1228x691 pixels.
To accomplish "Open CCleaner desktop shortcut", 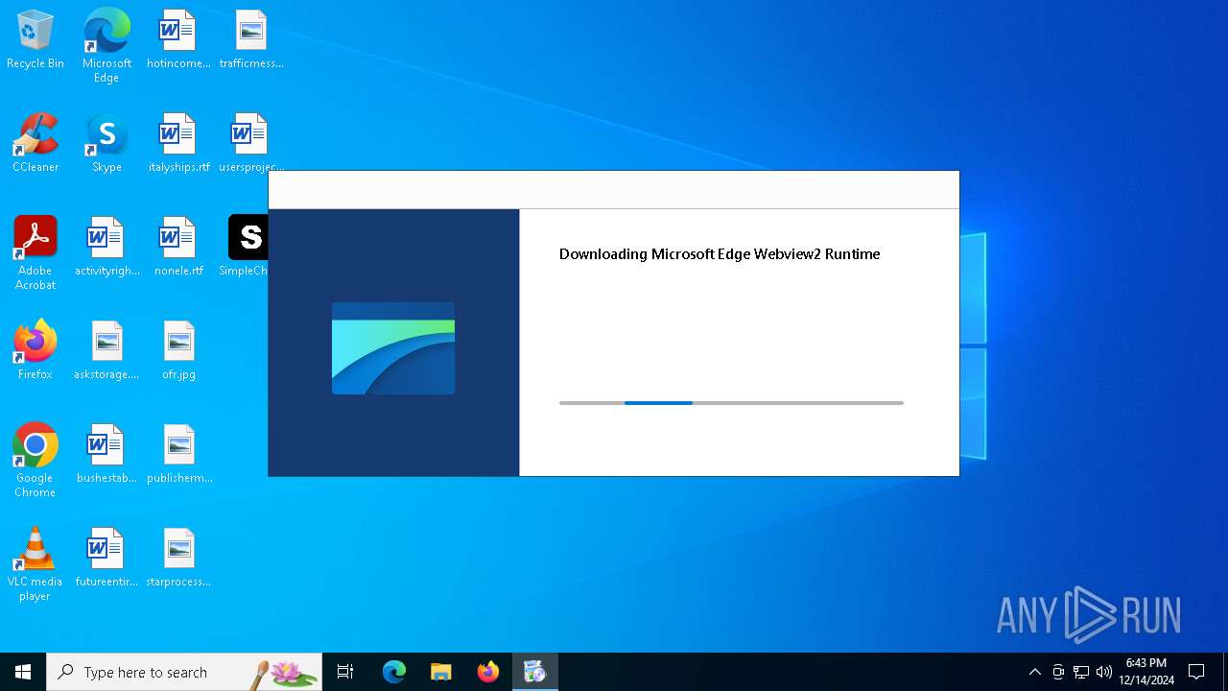I will point(35,144).
